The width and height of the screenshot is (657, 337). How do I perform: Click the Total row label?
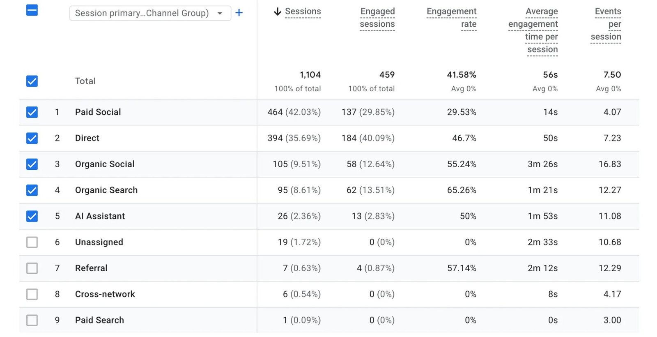85,81
